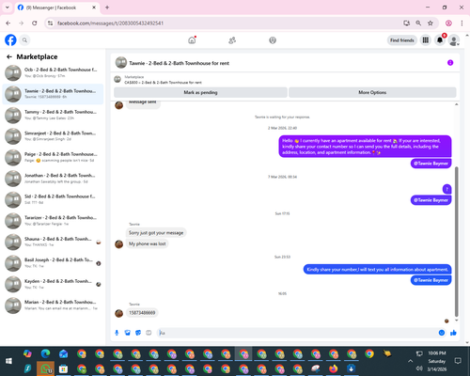Open a new browser tab
The width and height of the screenshot is (470, 376).
click(x=107, y=8)
